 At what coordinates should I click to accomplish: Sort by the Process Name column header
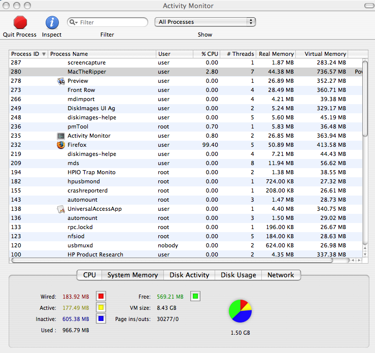[102, 54]
